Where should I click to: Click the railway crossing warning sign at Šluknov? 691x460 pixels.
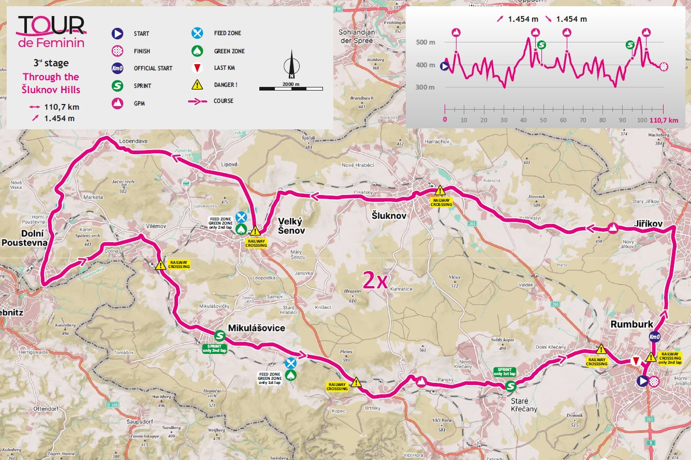440,191
